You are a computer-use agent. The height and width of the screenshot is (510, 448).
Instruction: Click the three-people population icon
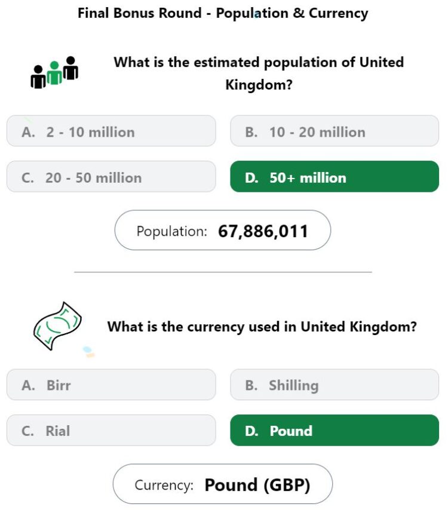click(x=54, y=72)
